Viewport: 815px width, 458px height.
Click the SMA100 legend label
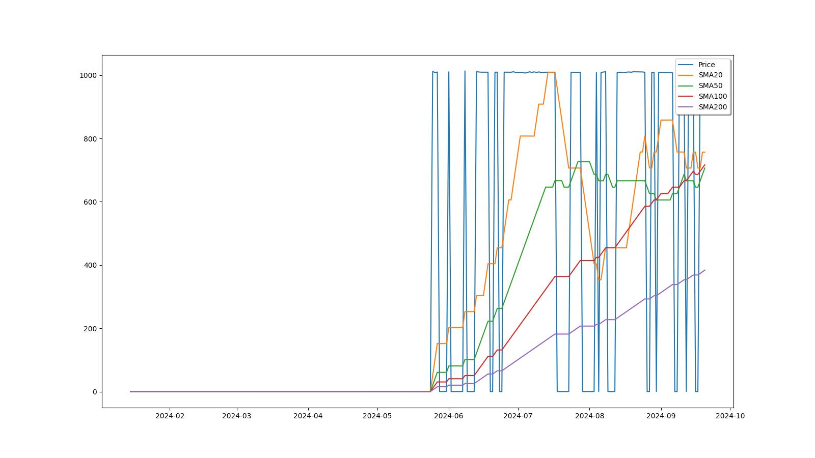[713, 97]
